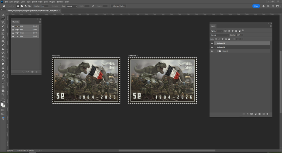Select the Horizontal Type tool

pos(3,79)
